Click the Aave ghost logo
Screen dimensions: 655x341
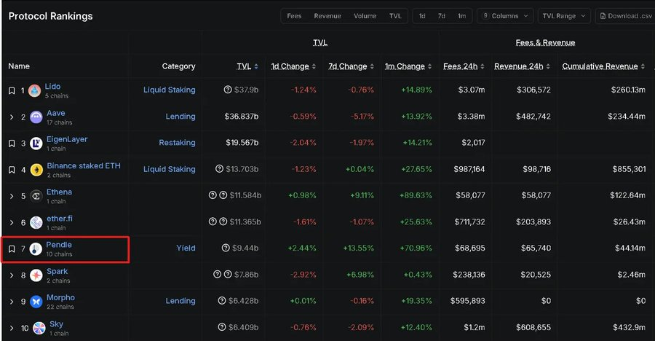pos(36,117)
